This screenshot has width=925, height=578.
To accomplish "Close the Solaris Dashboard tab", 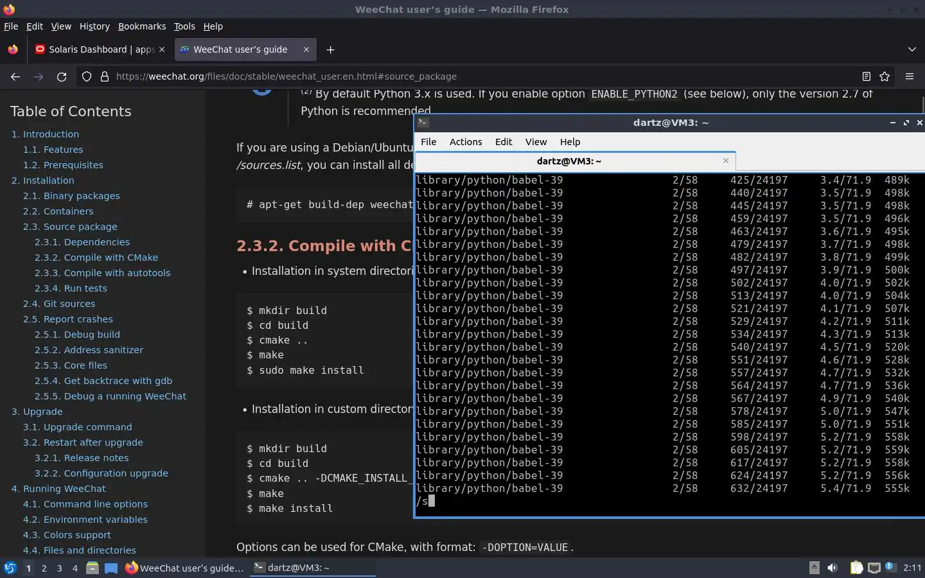I will pyautogui.click(x=162, y=49).
